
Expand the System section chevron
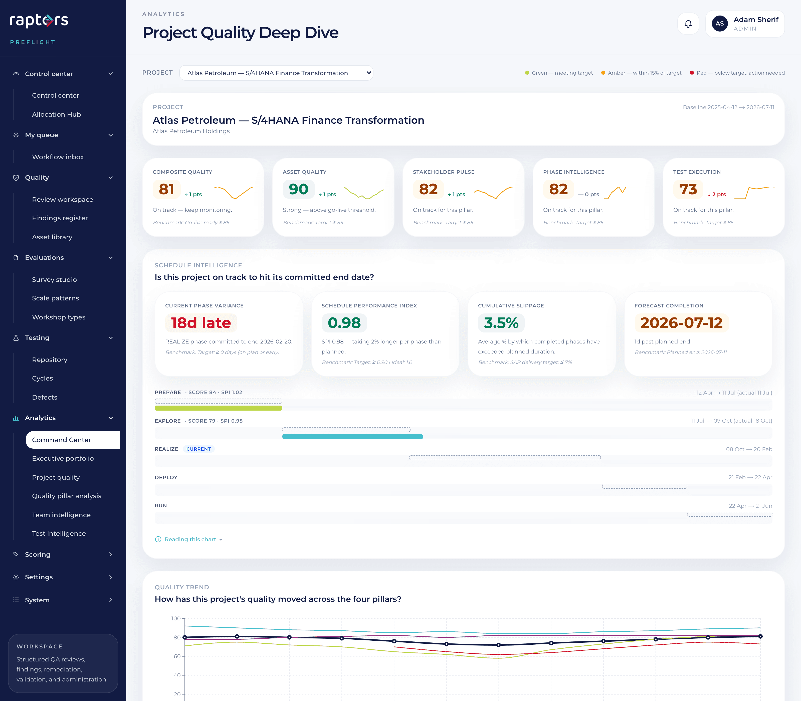(111, 600)
